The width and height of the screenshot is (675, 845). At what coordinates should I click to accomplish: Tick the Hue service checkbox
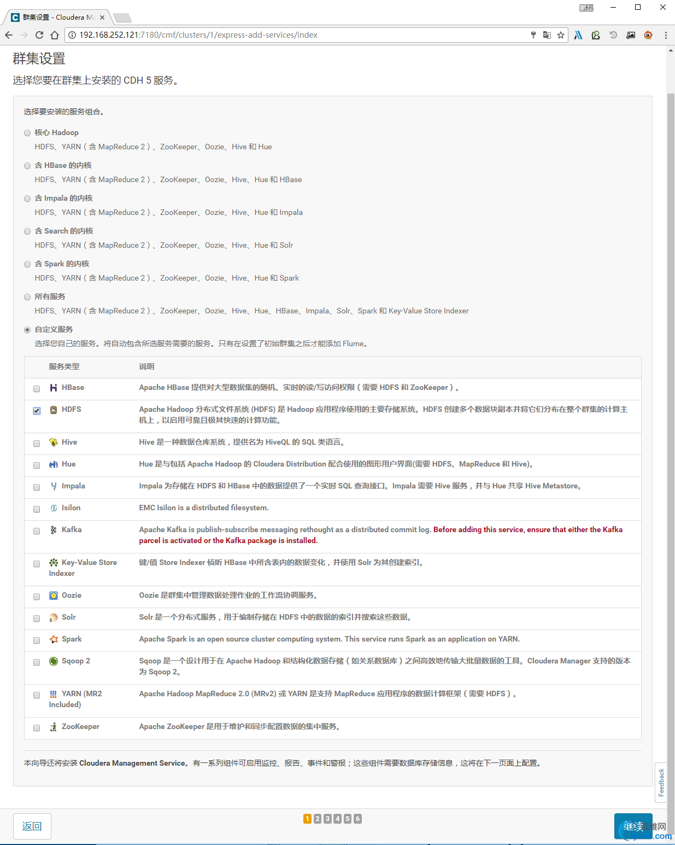pyautogui.click(x=37, y=465)
